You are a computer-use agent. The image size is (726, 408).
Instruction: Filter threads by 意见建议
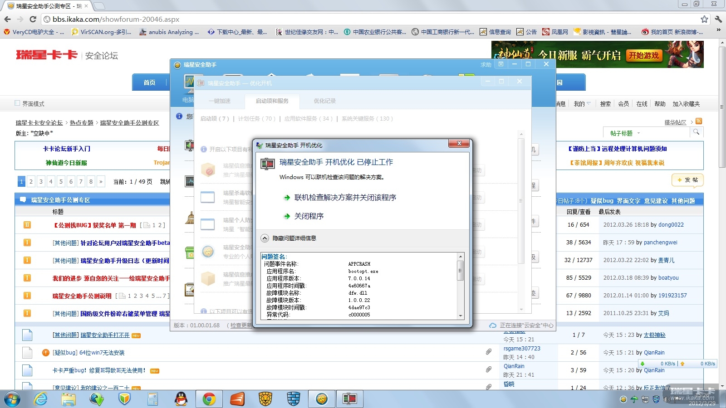click(656, 201)
